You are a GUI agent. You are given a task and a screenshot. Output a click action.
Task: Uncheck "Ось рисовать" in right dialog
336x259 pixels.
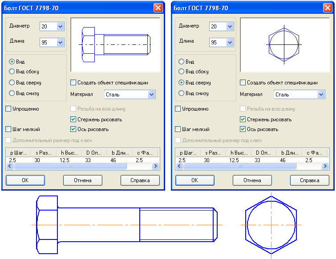(243, 129)
